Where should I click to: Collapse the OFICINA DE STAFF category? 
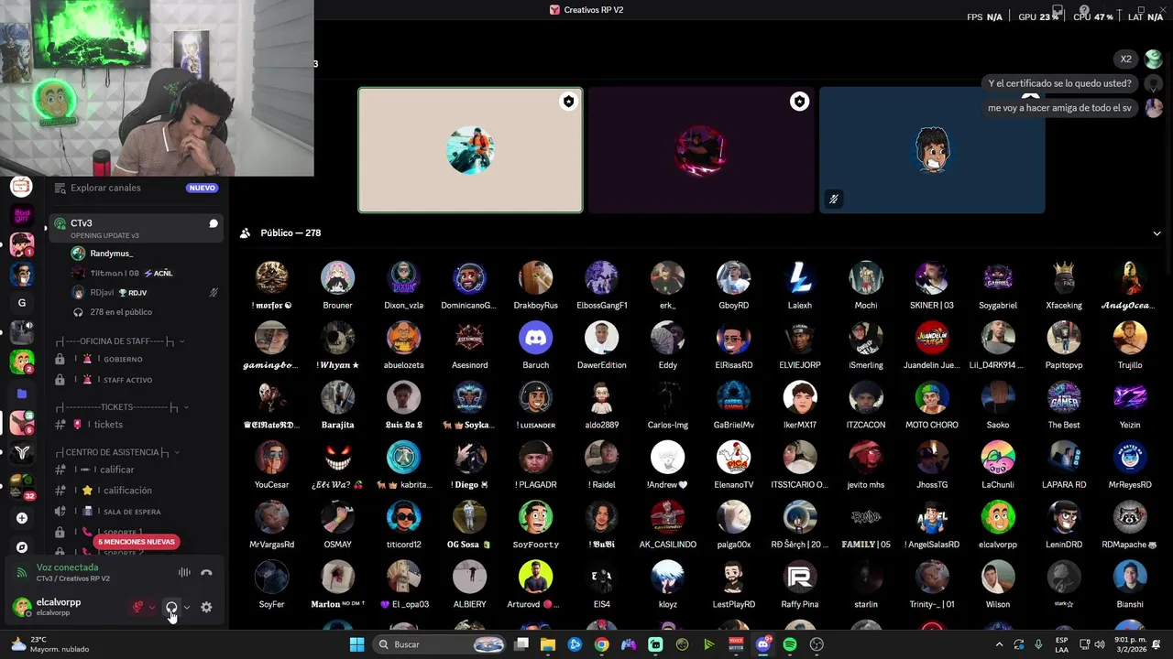coord(120,341)
